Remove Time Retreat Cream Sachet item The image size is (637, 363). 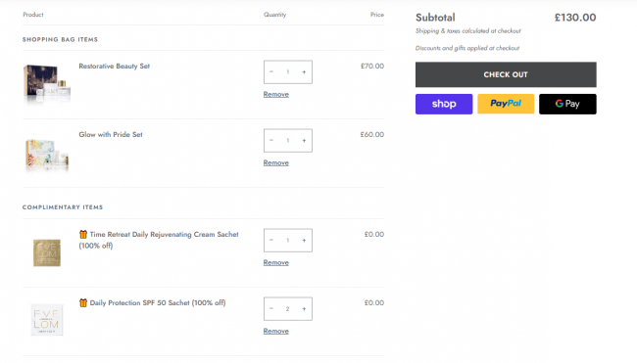(x=275, y=263)
